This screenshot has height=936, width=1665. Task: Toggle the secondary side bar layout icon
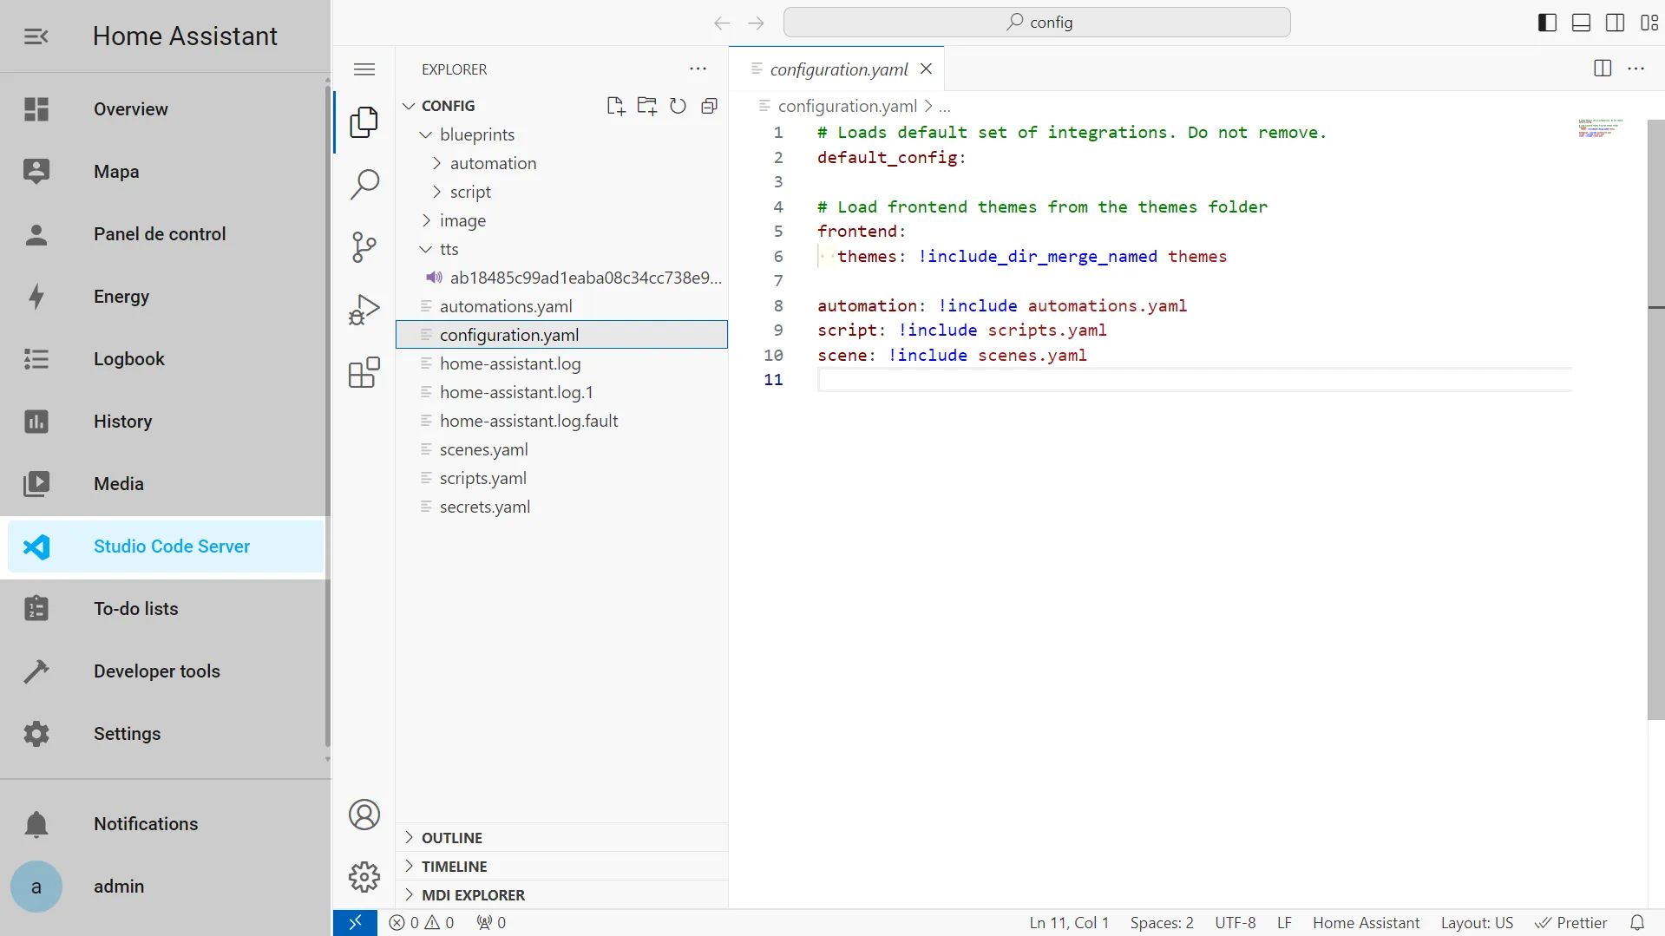1615,23
